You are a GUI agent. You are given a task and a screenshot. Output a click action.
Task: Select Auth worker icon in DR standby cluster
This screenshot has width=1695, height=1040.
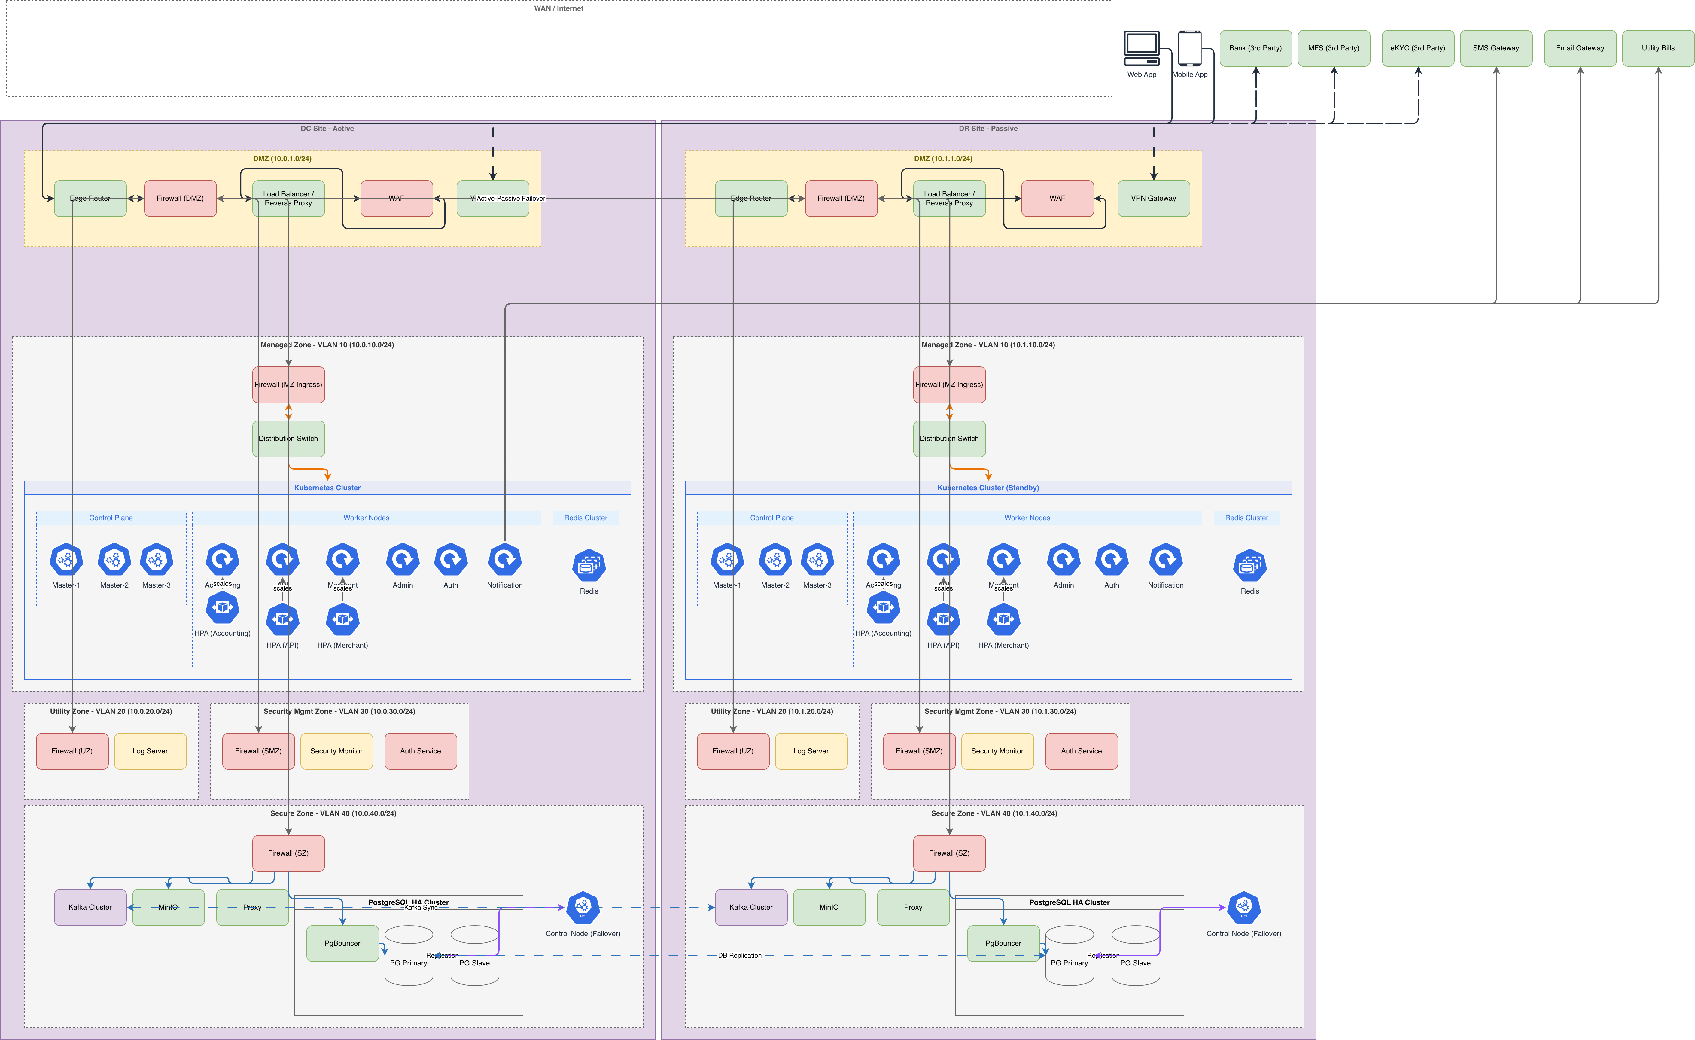[1112, 560]
